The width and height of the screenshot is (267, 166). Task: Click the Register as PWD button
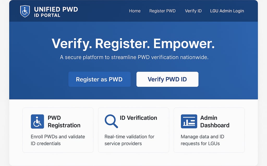click(x=99, y=79)
